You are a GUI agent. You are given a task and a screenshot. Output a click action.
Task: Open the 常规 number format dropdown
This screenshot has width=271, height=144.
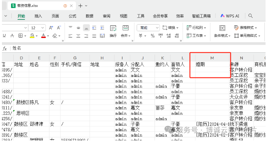(x=157, y=28)
